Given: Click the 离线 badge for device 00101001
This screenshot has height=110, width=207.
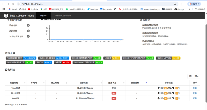Looking at the screenshot, I should 114,93.
